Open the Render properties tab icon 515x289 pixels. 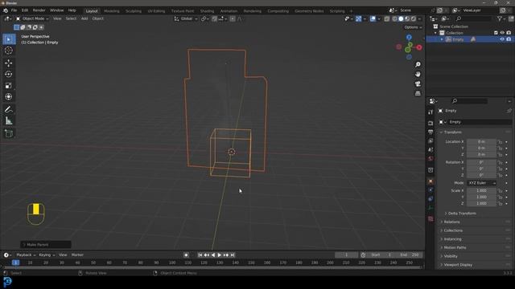click(x=431, y=123)
